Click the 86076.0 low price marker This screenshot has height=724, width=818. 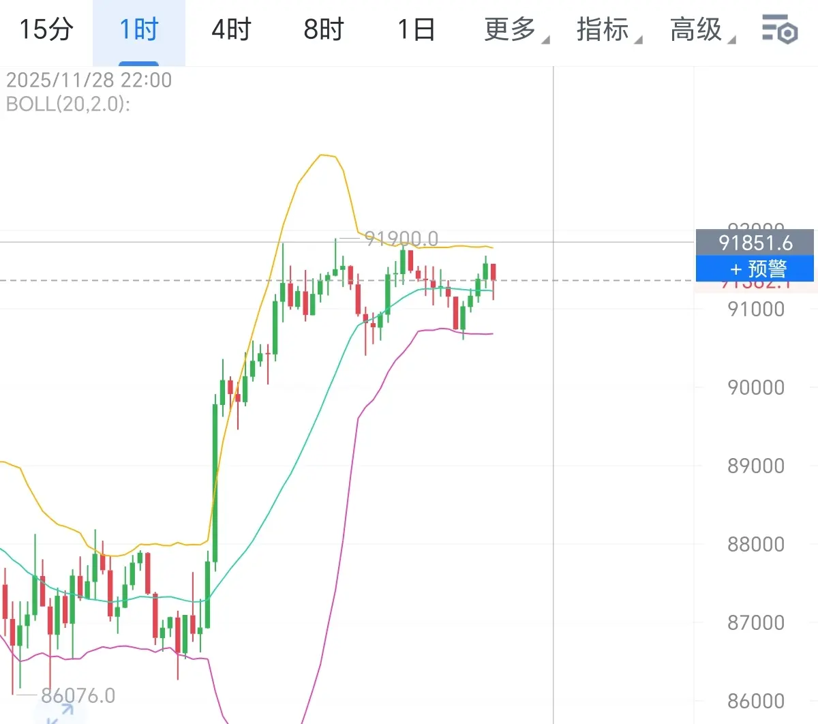[x=78, y=696]
